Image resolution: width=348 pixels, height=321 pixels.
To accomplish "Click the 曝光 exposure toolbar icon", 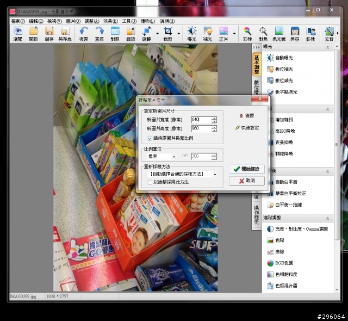I will point(192,34).
